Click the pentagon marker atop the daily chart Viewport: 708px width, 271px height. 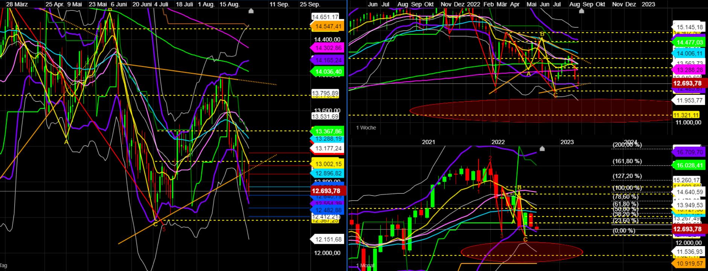click(251, 11)
